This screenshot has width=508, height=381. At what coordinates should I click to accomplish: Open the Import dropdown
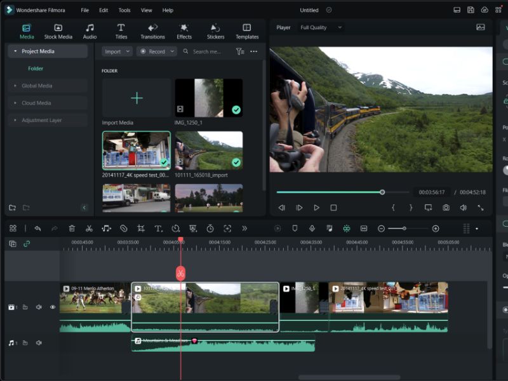click(117, 51)
